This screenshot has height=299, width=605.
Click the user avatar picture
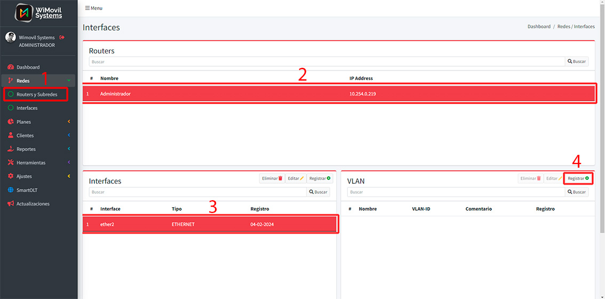(11, 37)
